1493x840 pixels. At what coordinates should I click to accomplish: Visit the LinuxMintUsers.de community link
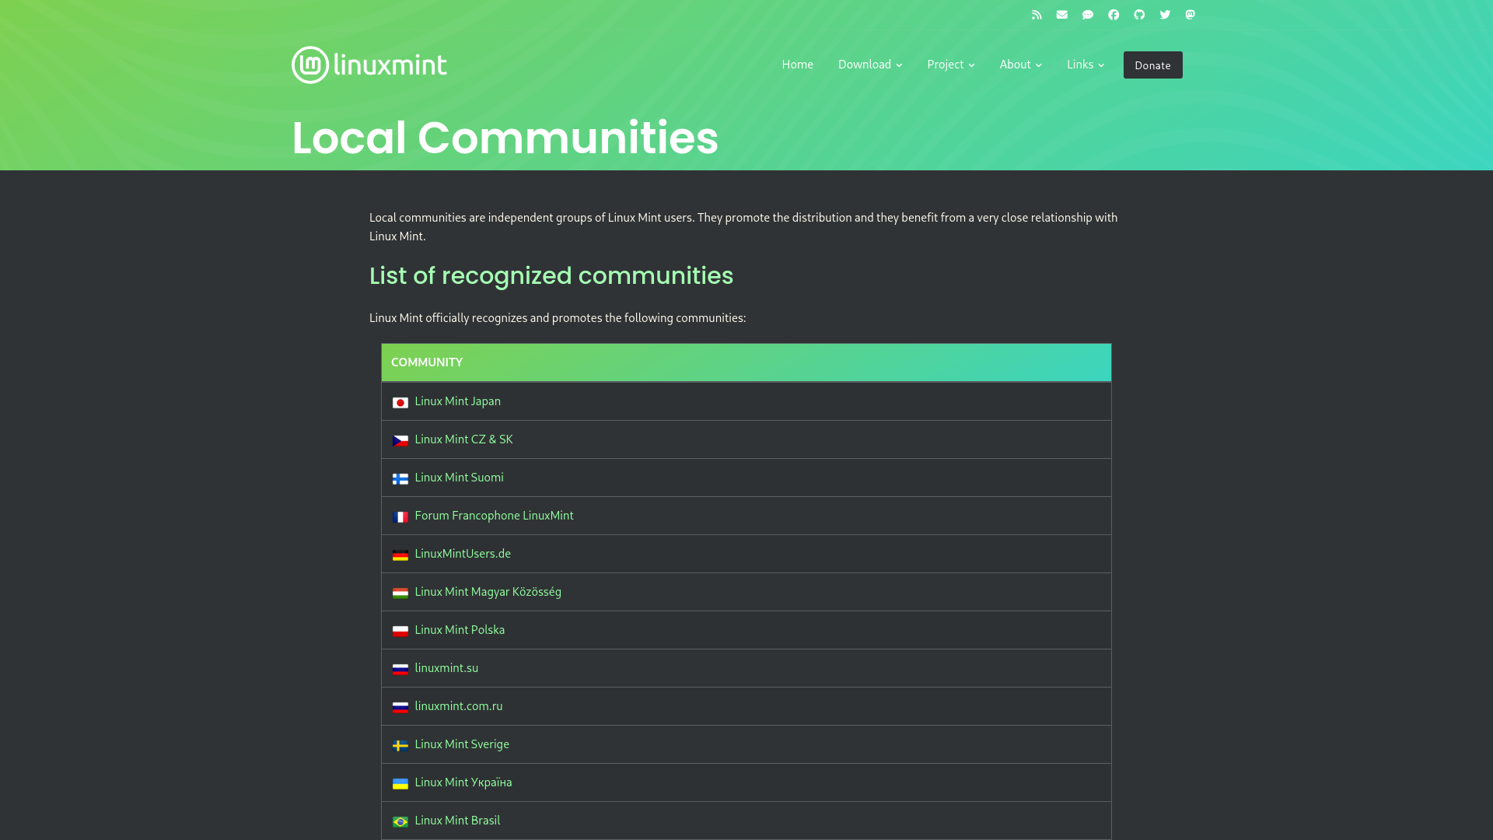(463, 554)
